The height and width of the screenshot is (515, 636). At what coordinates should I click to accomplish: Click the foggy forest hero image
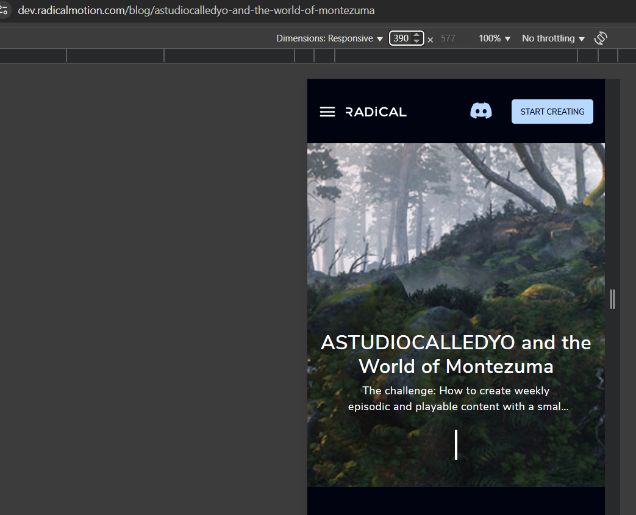456,243
